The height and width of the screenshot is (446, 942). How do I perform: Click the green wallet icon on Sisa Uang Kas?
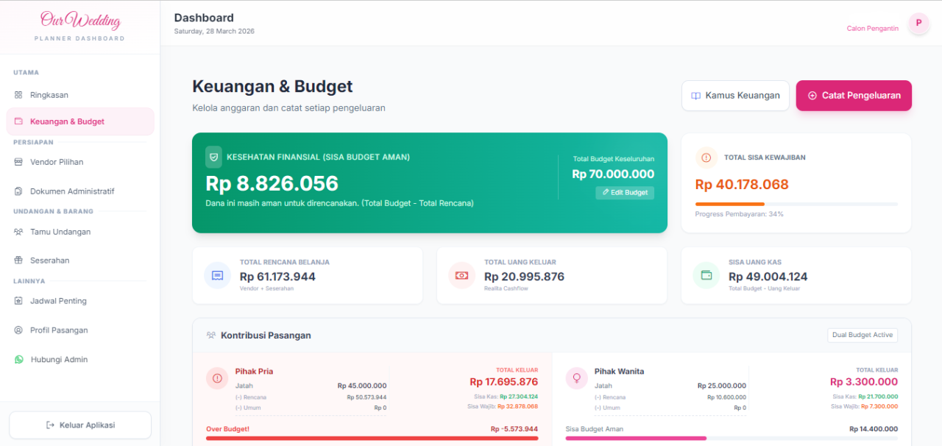(x=706, y=275)
